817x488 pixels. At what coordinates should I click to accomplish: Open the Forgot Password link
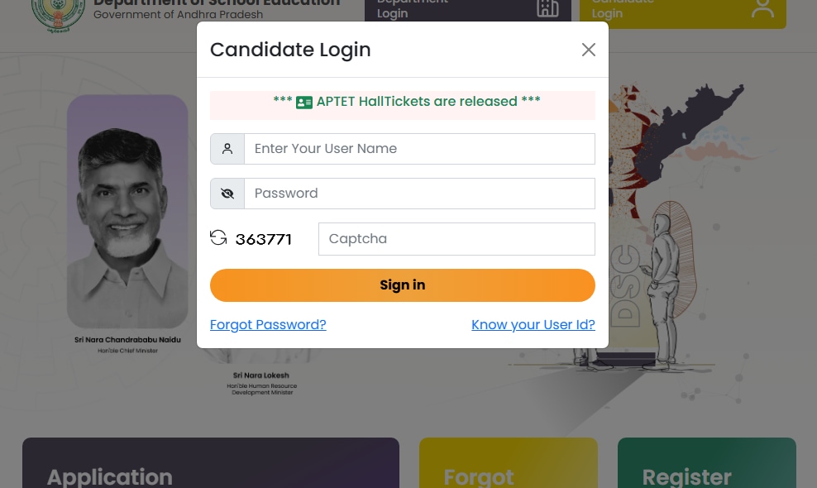point(268,324)
